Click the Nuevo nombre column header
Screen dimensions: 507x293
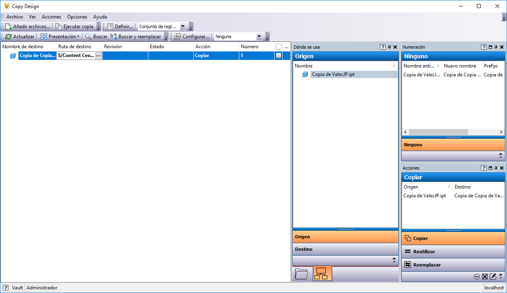click(x=462, y=66)
